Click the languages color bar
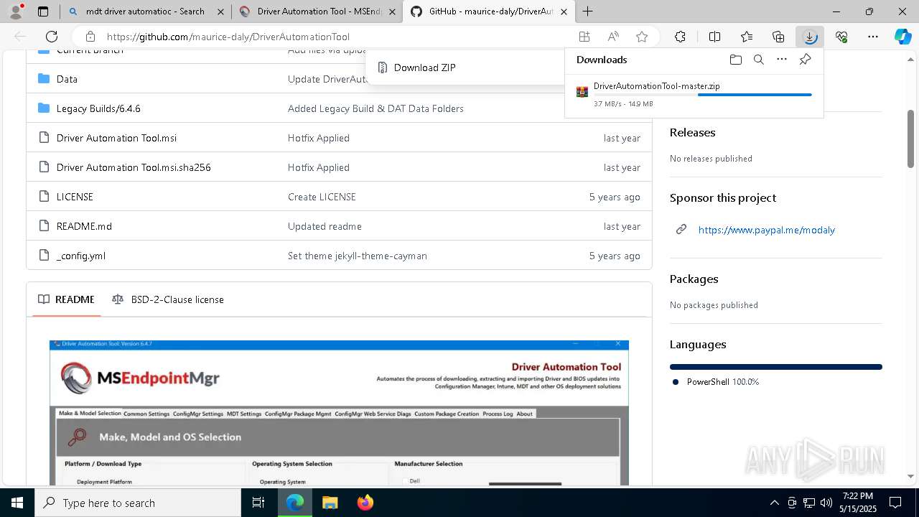Screen dimensions: 919x517 click(x=775, y=367)
